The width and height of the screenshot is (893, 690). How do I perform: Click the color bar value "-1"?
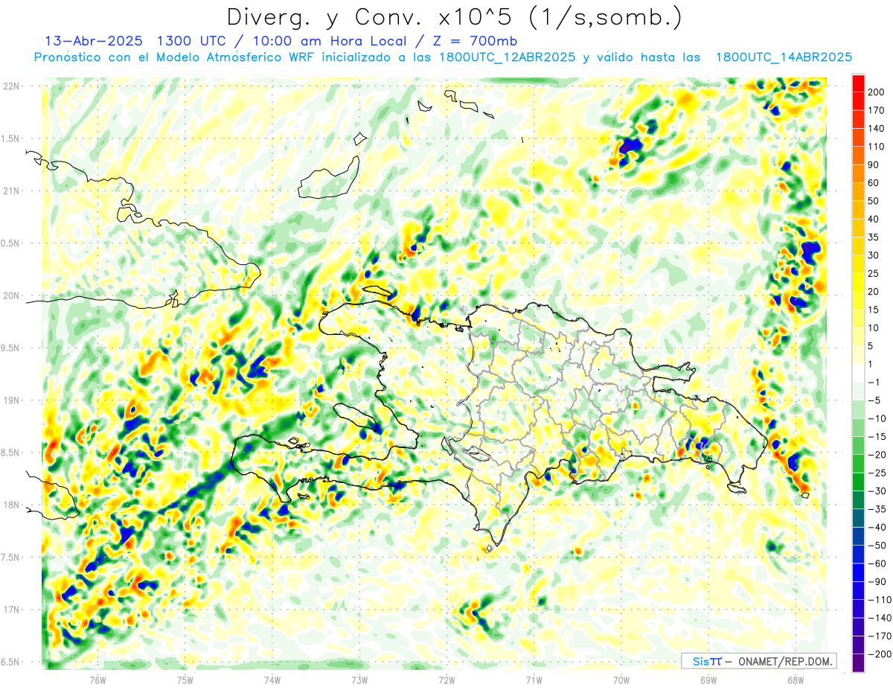click(874, 382)
